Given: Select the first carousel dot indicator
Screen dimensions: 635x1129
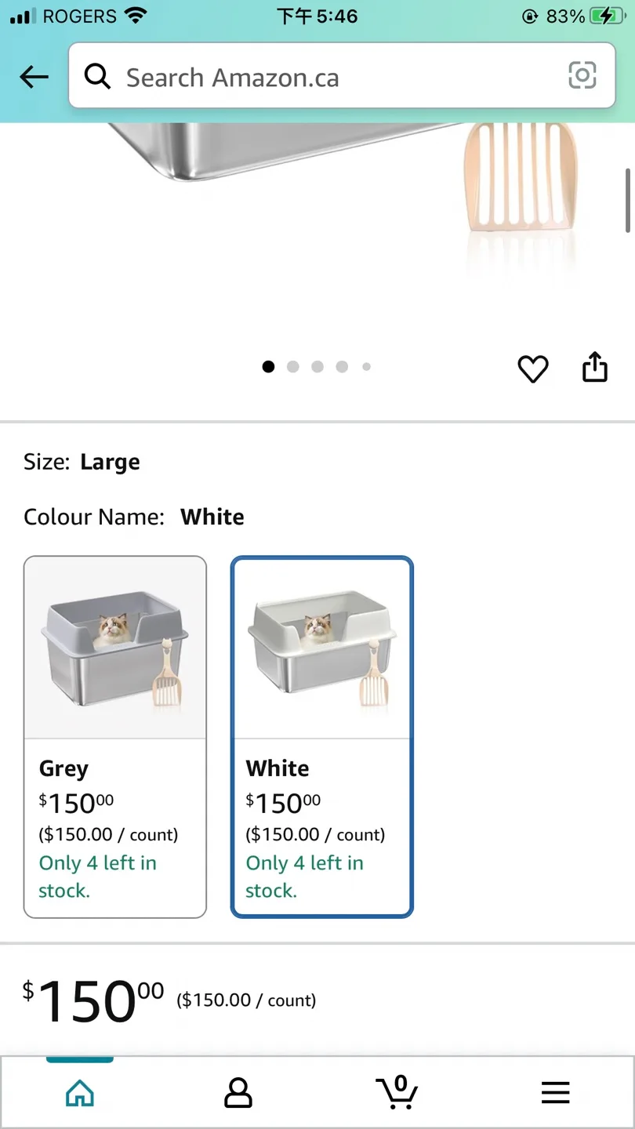Looking at the screenshot, I should (x=268, y=366).
